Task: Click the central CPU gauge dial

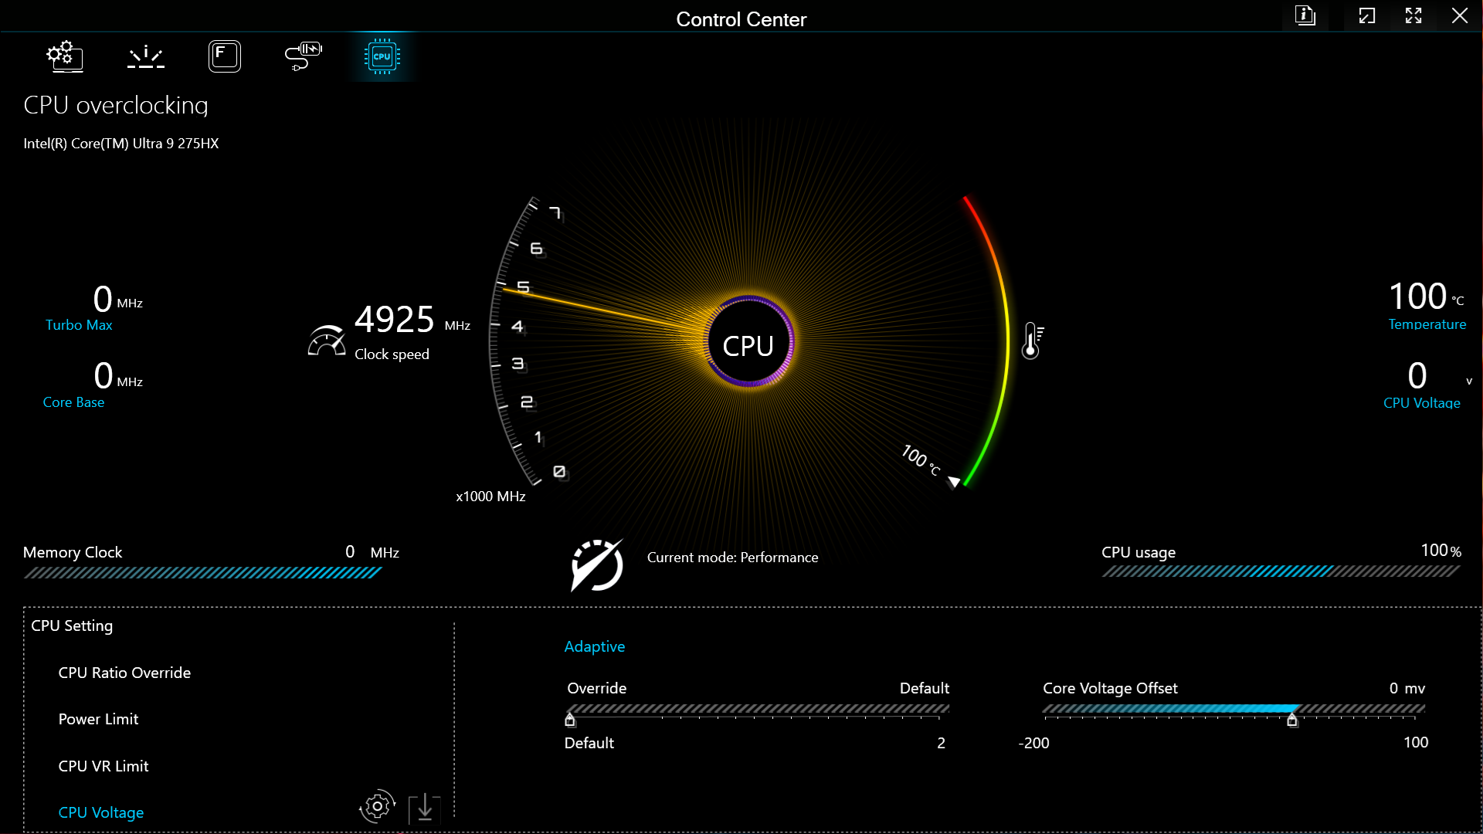Action: click(748, 344)
